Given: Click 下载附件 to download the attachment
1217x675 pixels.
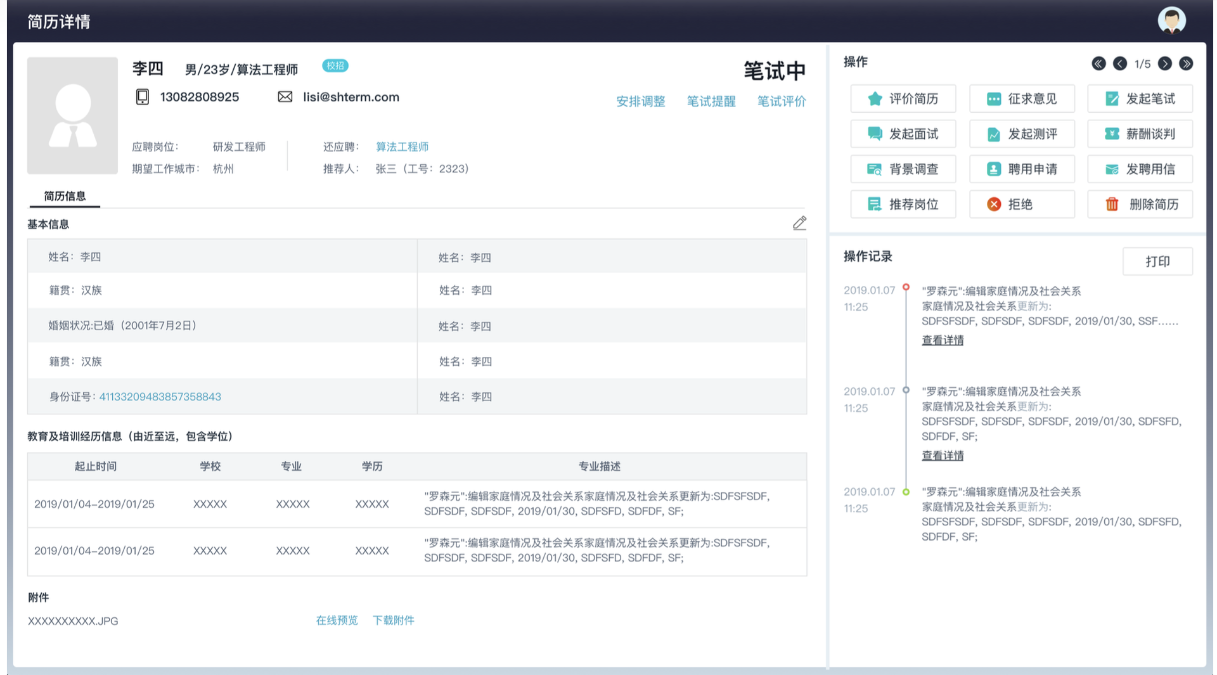Looking at the screenshot, I should point(393,620).
